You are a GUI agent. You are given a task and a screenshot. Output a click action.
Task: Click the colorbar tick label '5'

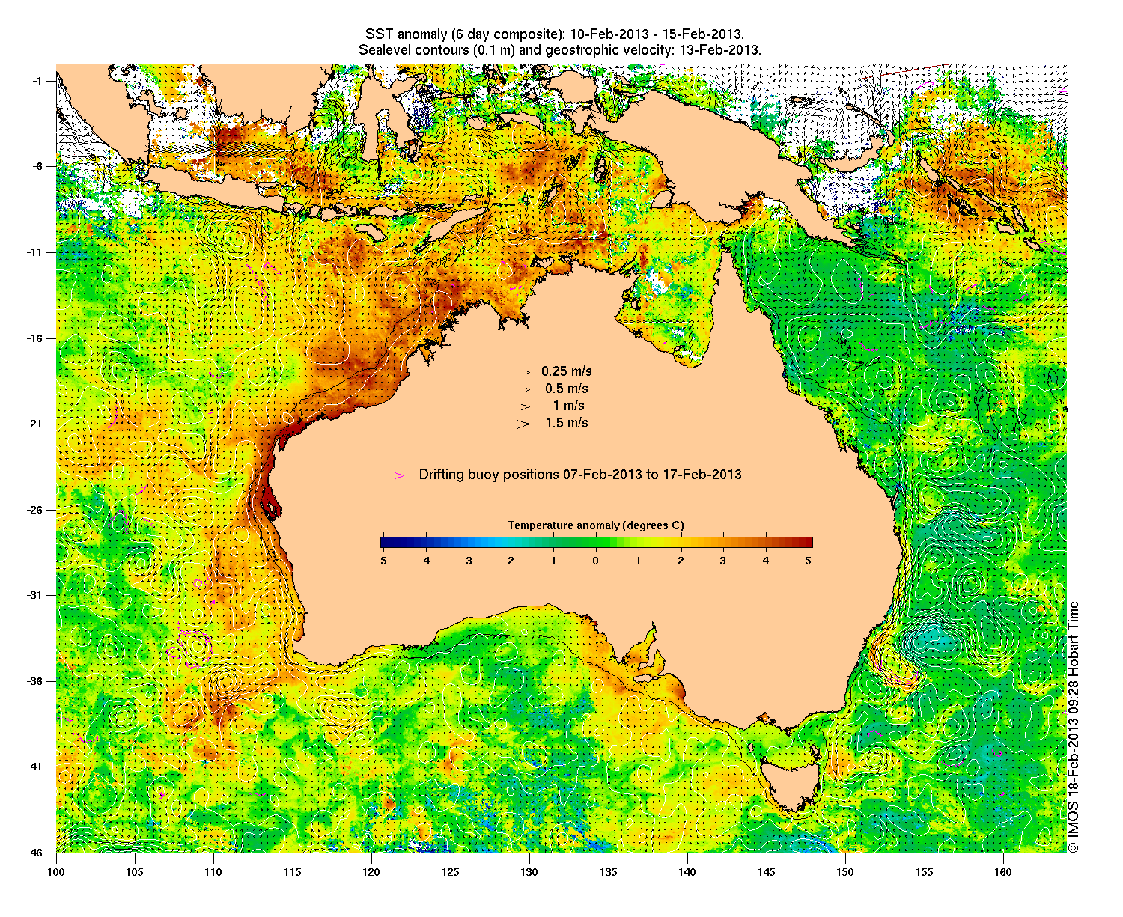[809, 560]
